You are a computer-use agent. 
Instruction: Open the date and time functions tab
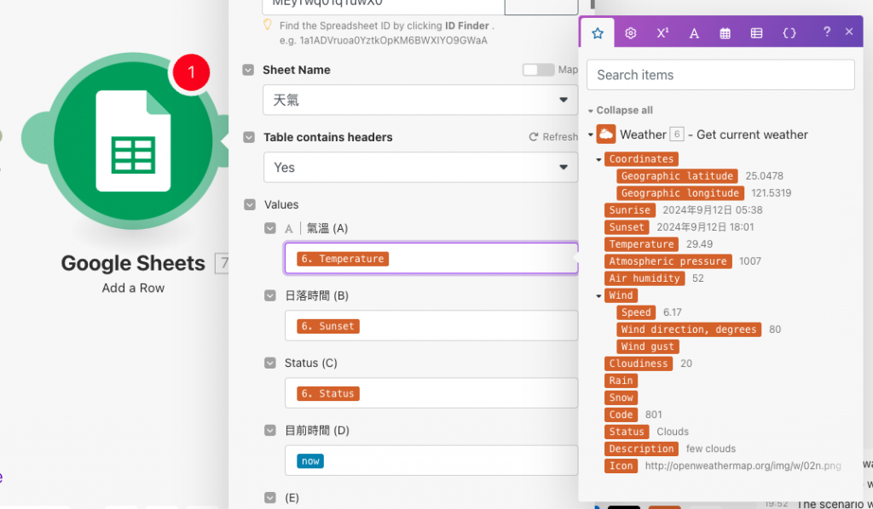pyautogui.click(x=725, y=33)
